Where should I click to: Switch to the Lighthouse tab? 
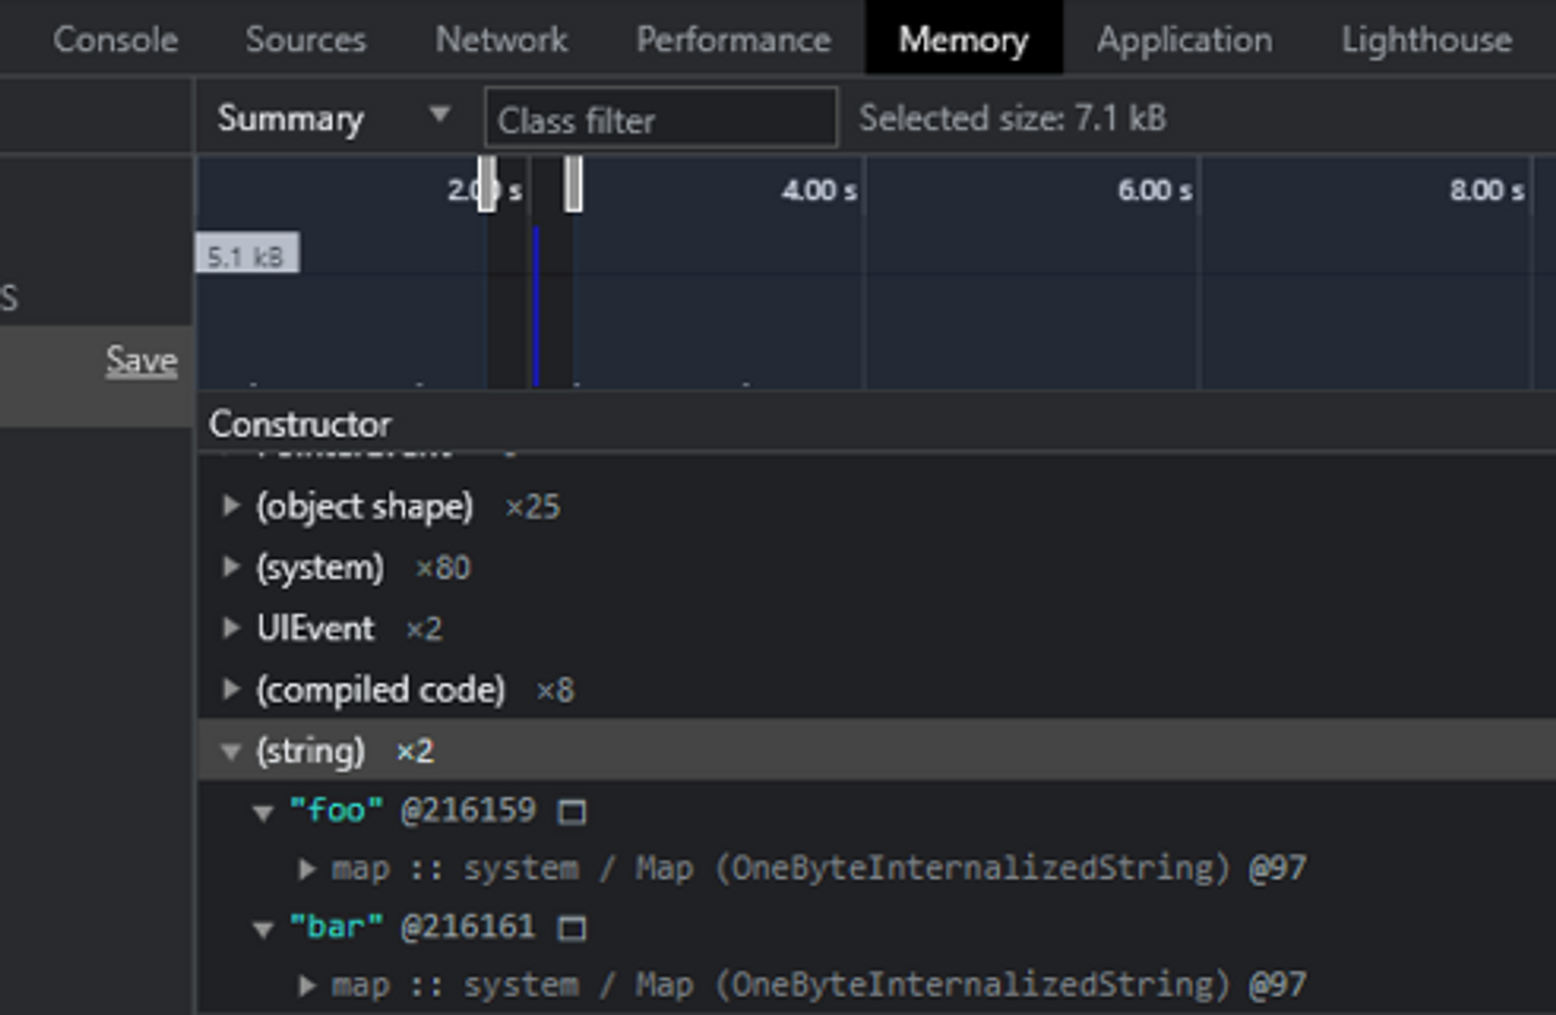(1427, 39)
